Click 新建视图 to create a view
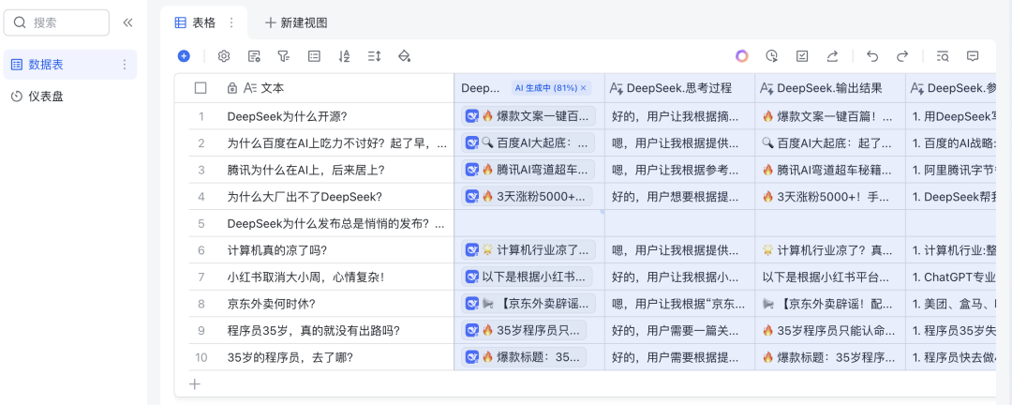Screen dimensions: 1012x405 296,22
